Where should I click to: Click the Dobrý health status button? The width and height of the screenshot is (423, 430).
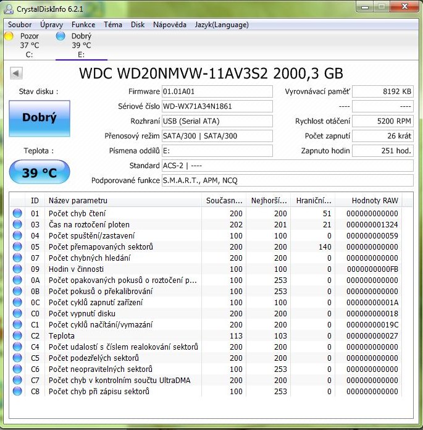[x=39, y=118]
